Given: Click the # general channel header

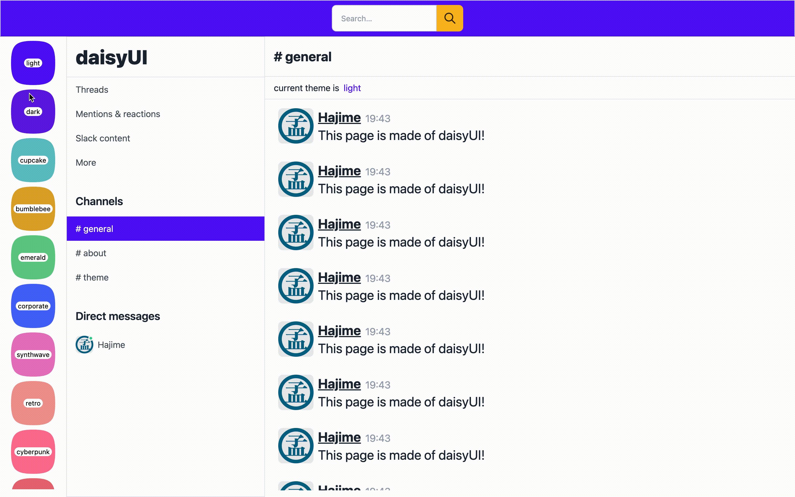Looking at the screenshot, I should (303, 57).
